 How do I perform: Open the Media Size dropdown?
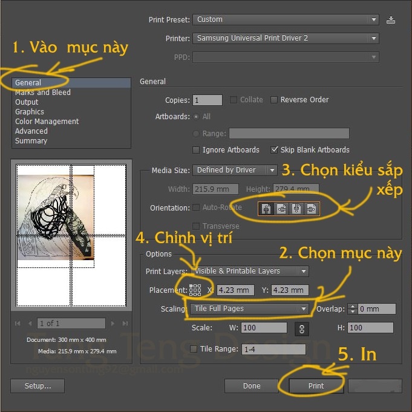click(235, 170)
